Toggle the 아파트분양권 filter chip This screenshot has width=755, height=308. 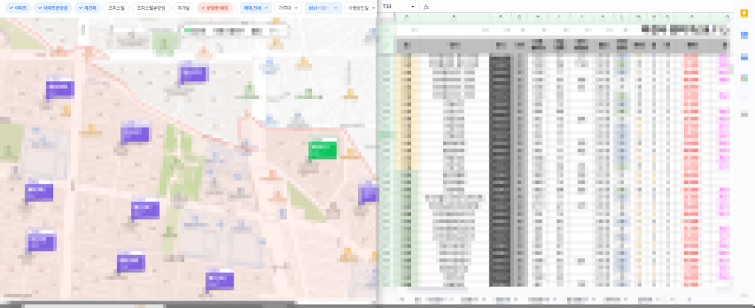click(x=54, y=7)
